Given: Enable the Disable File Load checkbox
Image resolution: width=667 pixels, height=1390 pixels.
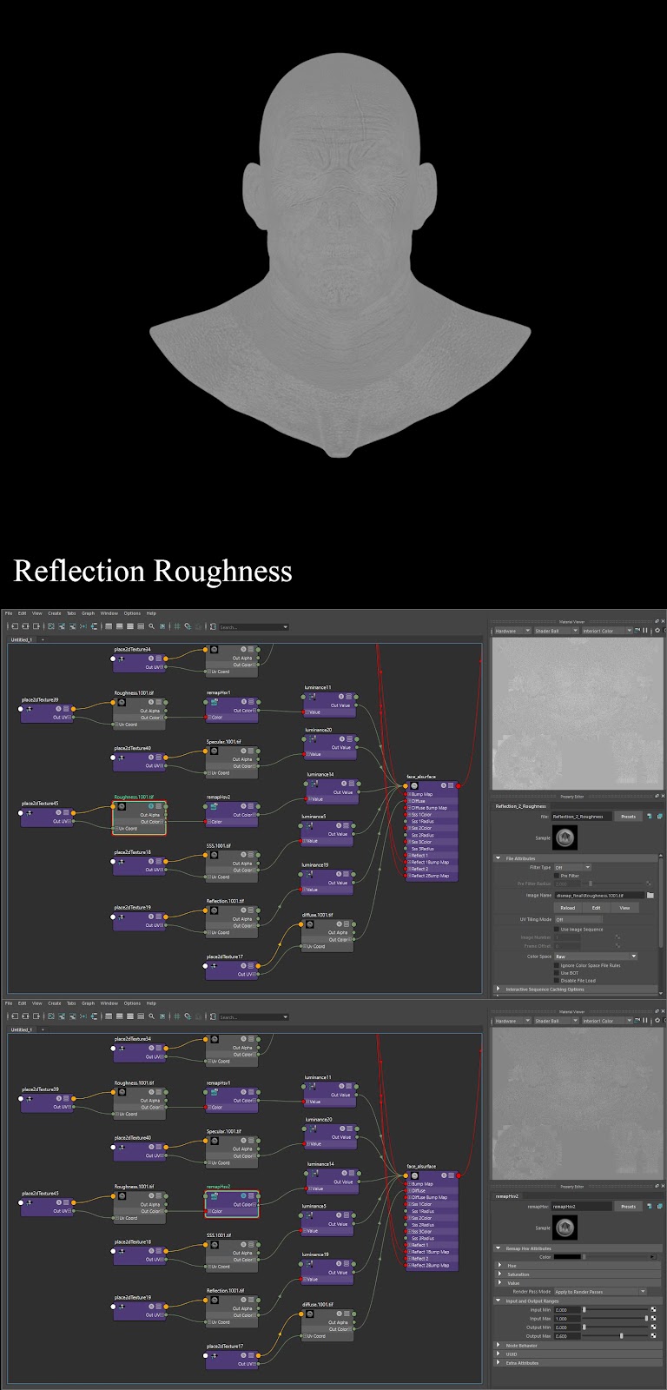Looking at the screenshot, I should point(557,981).
